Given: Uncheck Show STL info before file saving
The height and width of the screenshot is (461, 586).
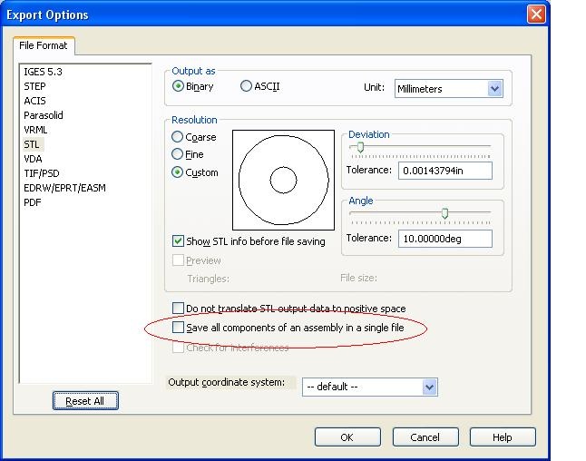Looking at the screenshot, I should 178,241.
